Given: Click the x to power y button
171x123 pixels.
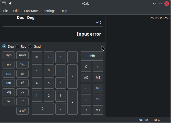Looking at the screenshot, I should pos(22,101).
